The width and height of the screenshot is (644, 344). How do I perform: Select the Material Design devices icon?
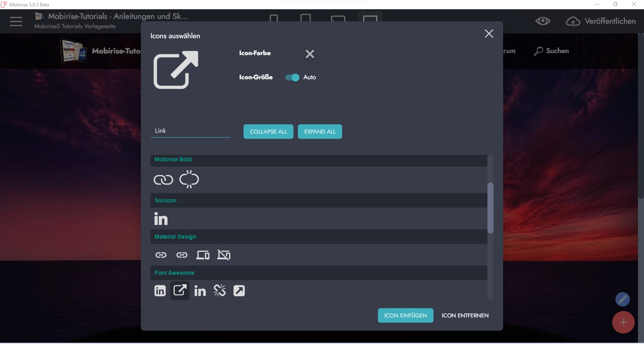[x=202, y=255]
